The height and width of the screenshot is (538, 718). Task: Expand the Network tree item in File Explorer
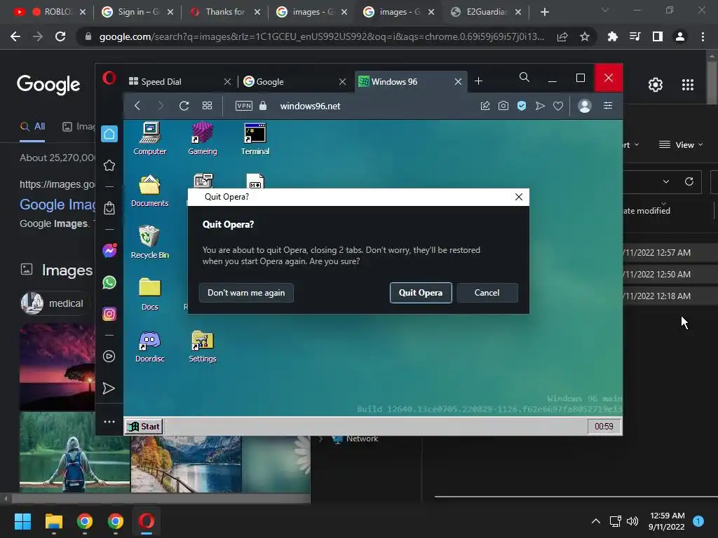321,439
